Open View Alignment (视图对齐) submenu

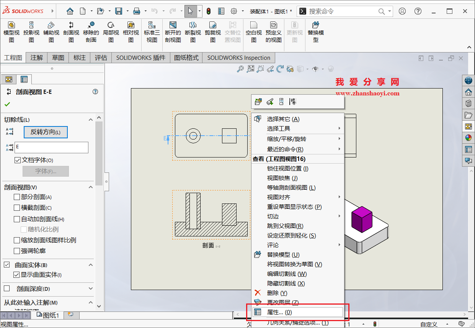coord(298,197)
